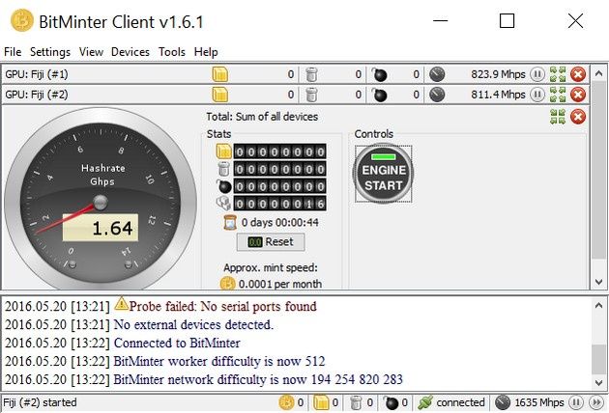The image size is (609, 413).
Task: Click bomb icon in status bar
Action: point(391,402)
